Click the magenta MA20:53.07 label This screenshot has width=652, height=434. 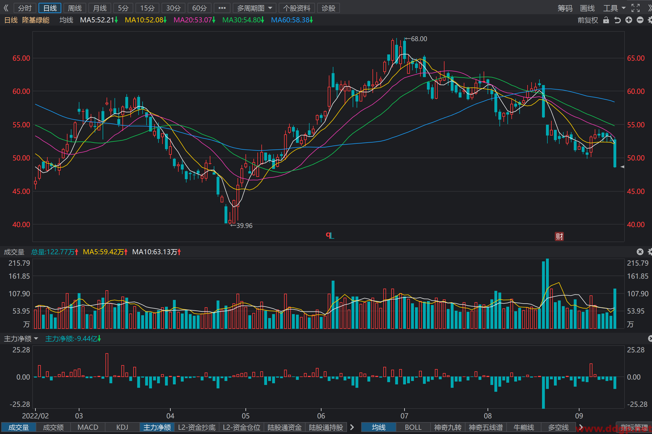pos(194,20)
